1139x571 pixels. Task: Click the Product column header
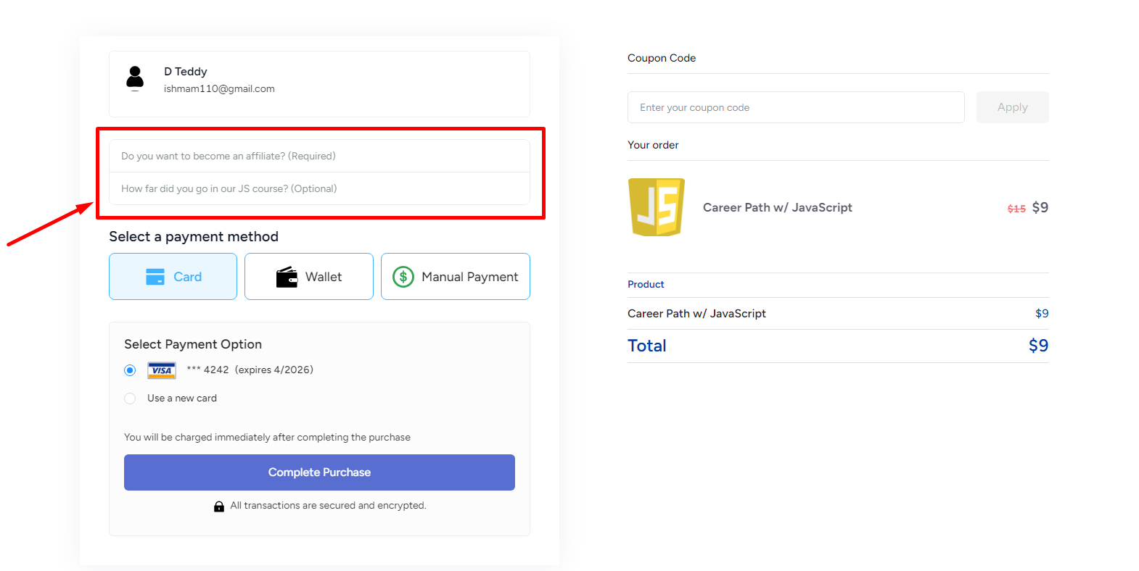click(x=646, y=284)
